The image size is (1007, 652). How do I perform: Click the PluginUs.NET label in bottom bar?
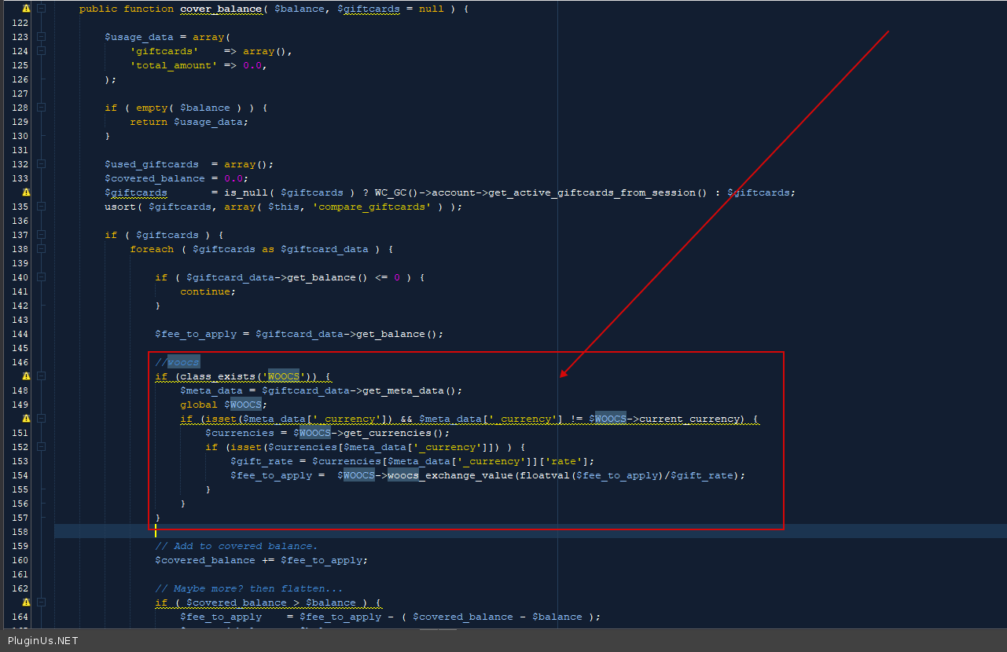[x=42, y=641]
